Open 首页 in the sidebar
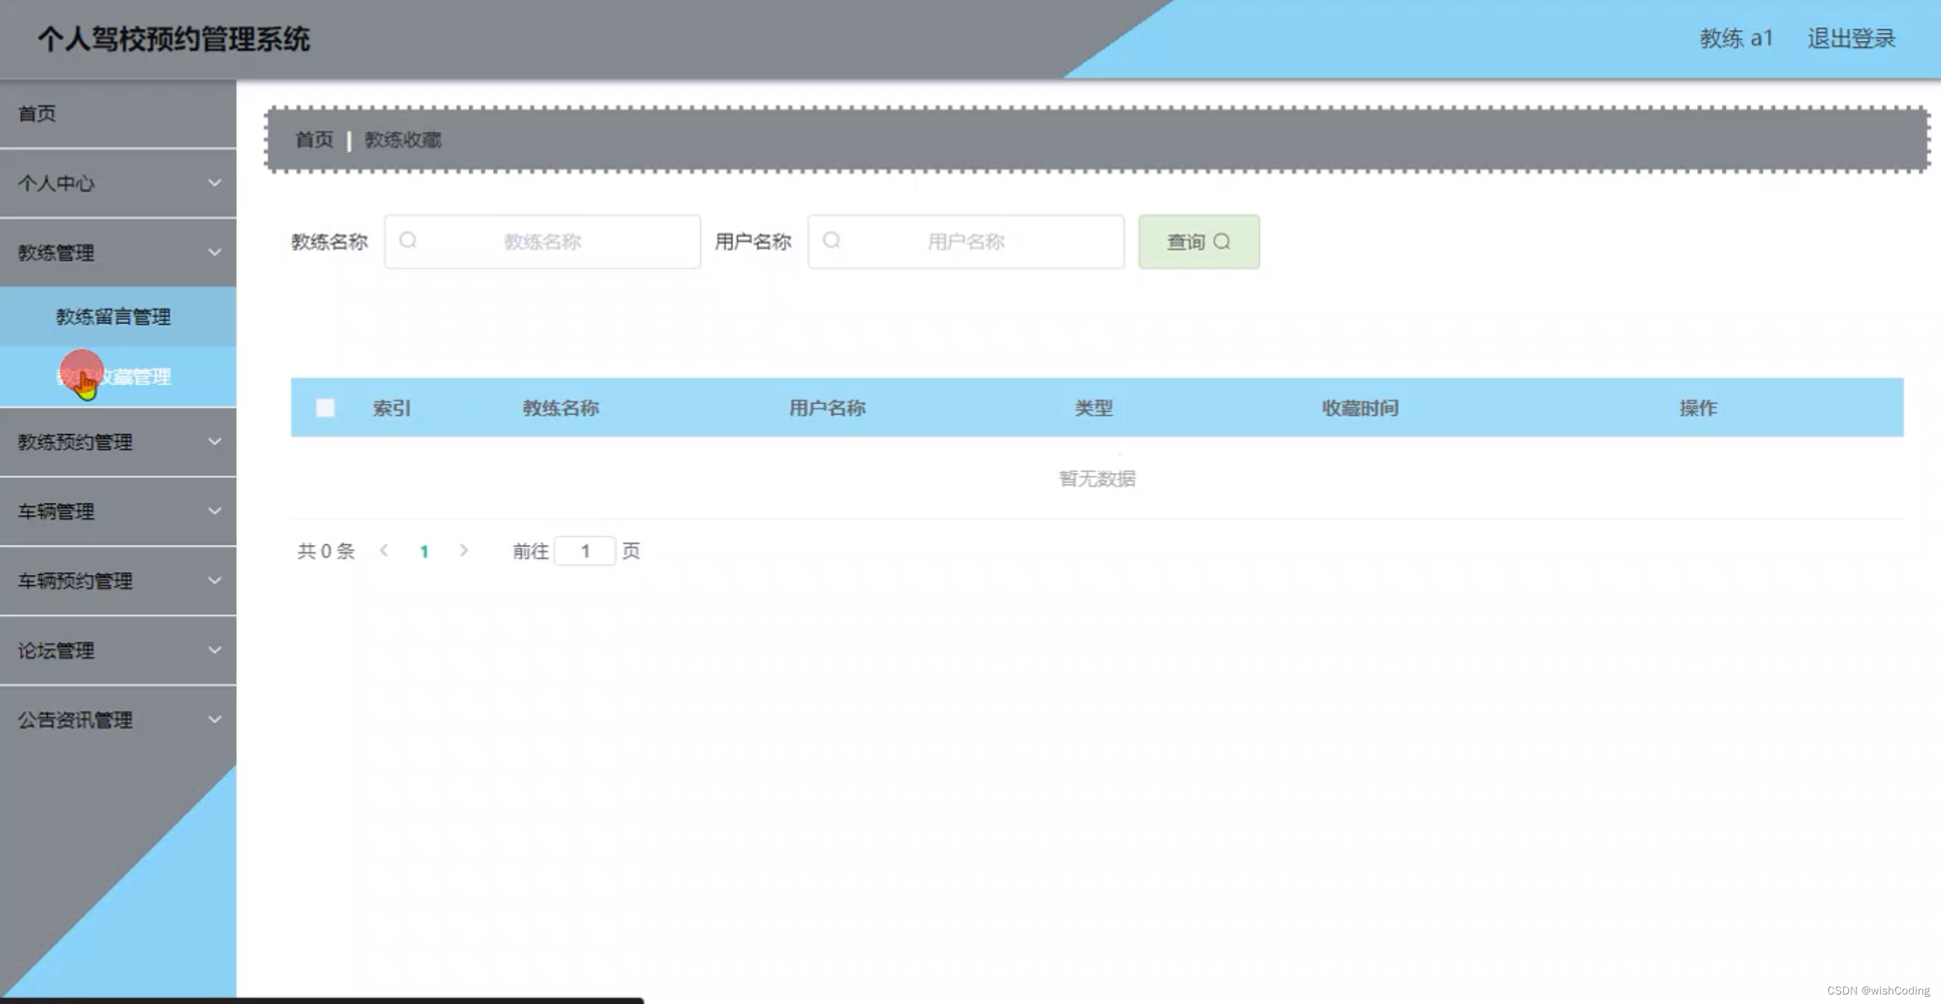Image resolution: width=1941 pixels, height=1004 pixels. pyautogui.click(x=118, y=114)
